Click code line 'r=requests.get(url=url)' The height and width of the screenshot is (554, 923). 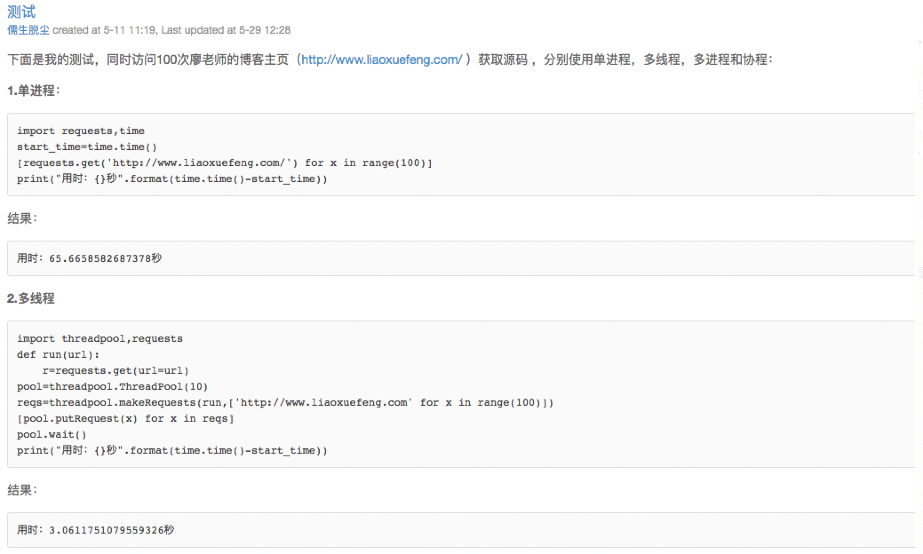tap(115, 371)
